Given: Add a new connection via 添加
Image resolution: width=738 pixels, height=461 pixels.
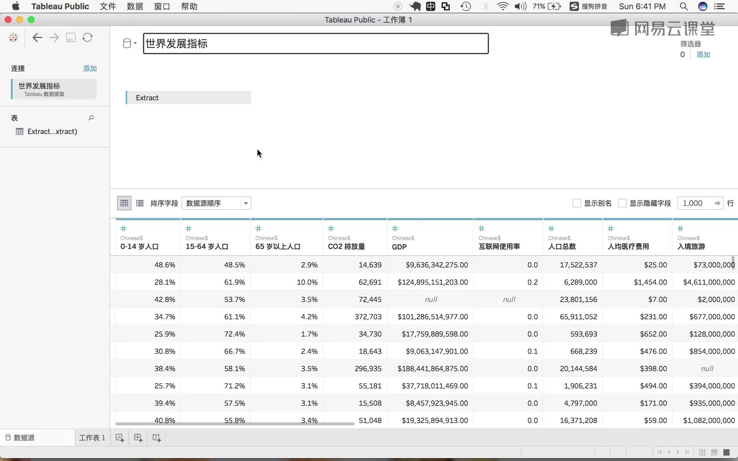Looking at the screenshot, I should pos(90,68).
